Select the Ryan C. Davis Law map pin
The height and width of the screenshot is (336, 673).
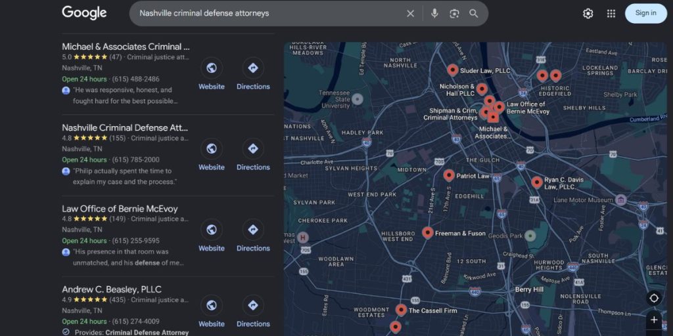click(536, 182)
